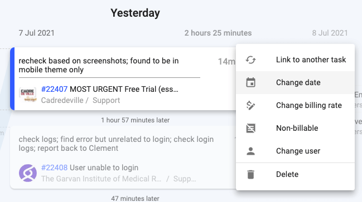Screen dimensions: 362x202
Task: Click the Non-billable receipt icon
Action: pyautogui.click(x=250, y=129)
